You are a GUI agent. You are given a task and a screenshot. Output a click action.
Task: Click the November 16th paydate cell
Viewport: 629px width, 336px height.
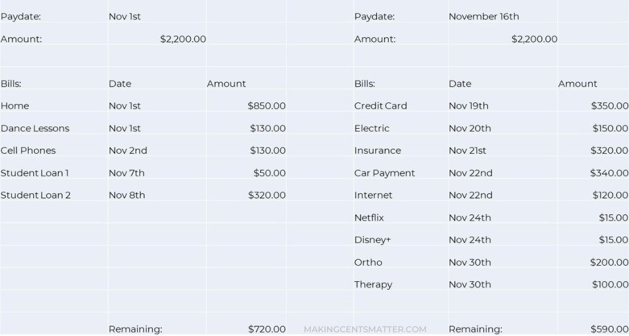pos(502,16)
